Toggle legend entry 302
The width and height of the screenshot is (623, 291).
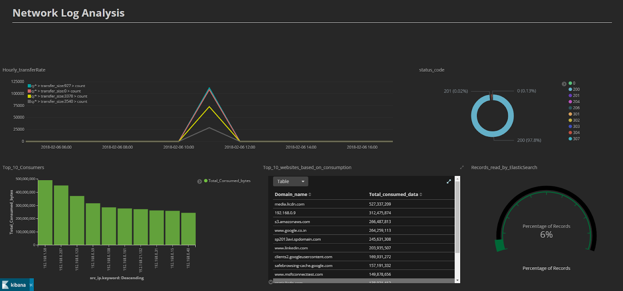click(x=574, y=121)
